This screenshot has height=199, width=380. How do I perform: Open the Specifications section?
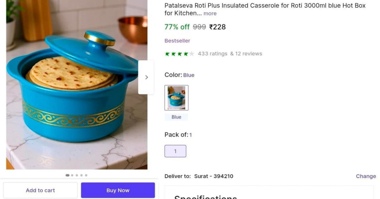[x=206, y=196]
